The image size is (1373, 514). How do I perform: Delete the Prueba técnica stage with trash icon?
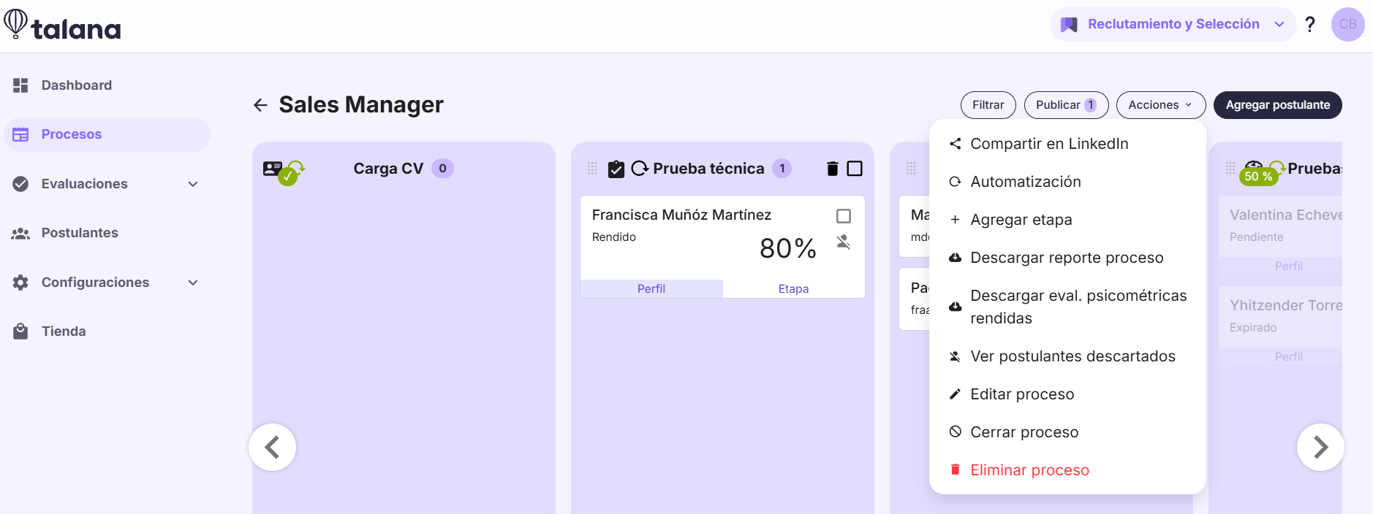832,169
